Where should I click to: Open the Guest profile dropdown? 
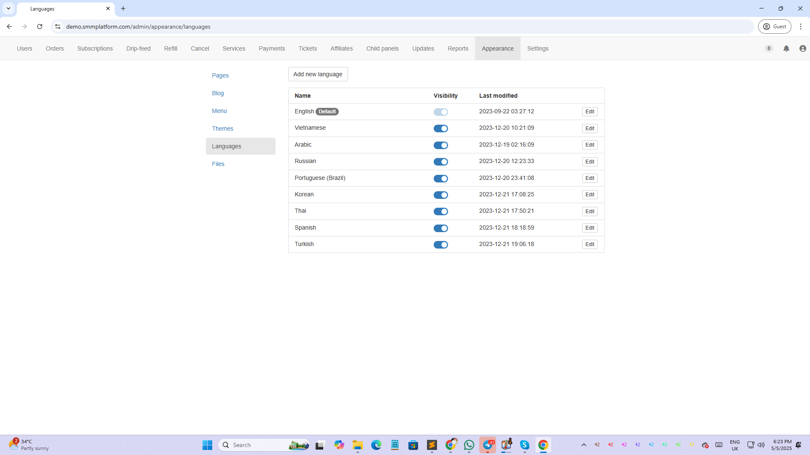(x=775, y=27)
